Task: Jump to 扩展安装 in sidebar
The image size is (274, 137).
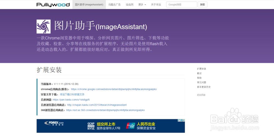Action: tap(201, 69)
